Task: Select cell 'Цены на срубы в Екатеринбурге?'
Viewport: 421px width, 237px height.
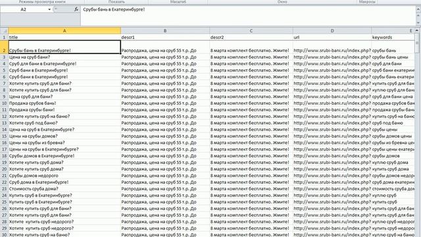Action: click(64, 149)
